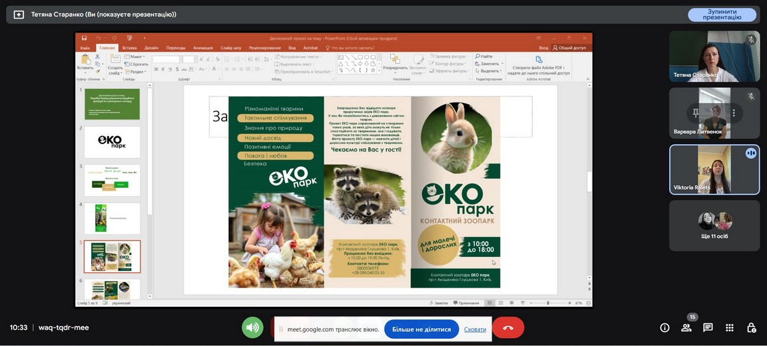Screen dimensions: 767x346
Task: Click the zoom slider in PowerPoint status bar
Action: click(x=549, y=303)
